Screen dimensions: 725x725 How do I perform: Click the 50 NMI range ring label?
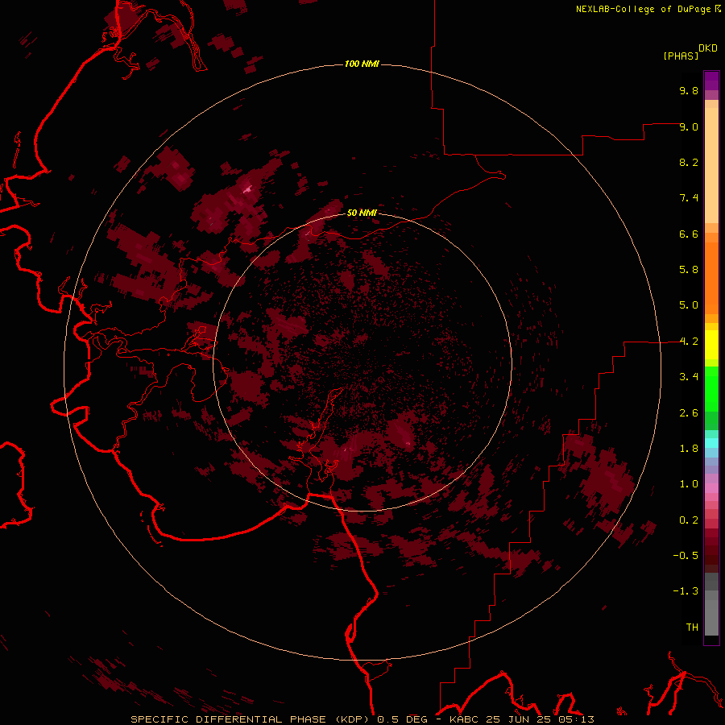click(362, 213)
